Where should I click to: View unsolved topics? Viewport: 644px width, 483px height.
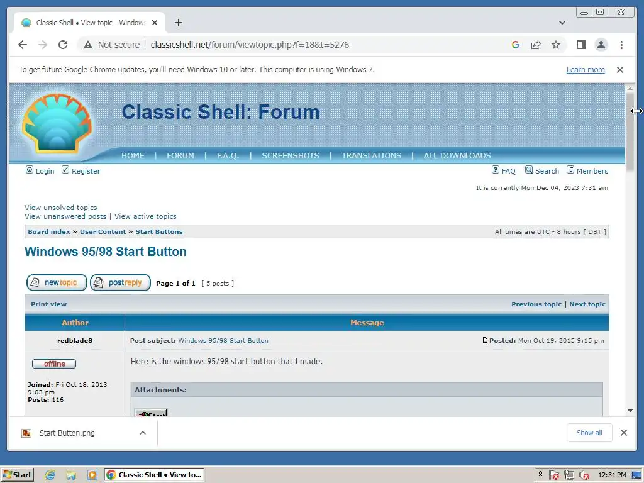(61, 208)
